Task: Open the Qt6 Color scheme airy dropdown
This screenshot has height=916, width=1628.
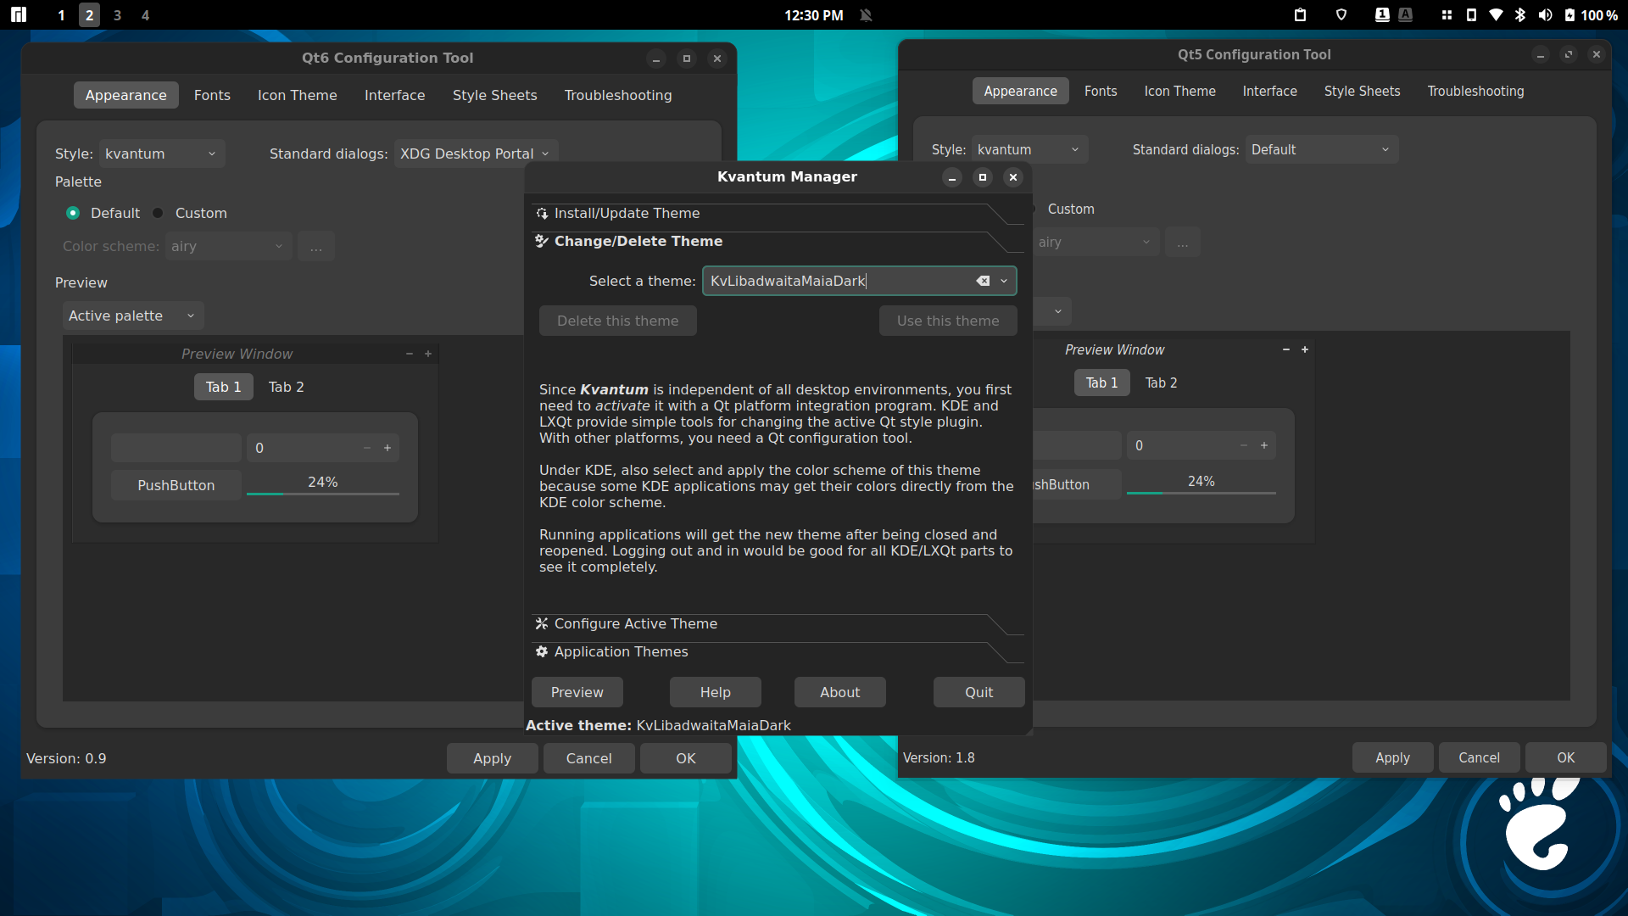Action: [x=229, y=246]
